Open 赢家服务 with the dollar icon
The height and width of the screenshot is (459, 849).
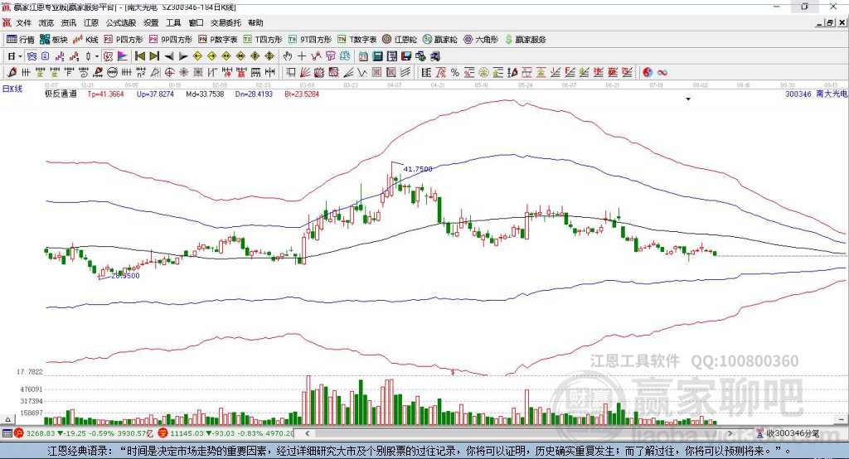pos(526,40)
